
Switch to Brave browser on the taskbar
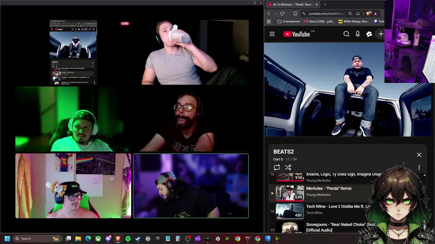(x=118, y=239)
